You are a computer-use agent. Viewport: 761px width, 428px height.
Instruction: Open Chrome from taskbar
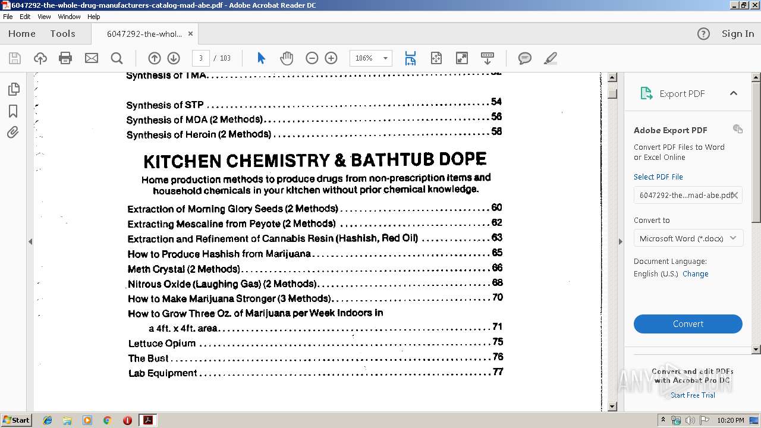[107, 420]
